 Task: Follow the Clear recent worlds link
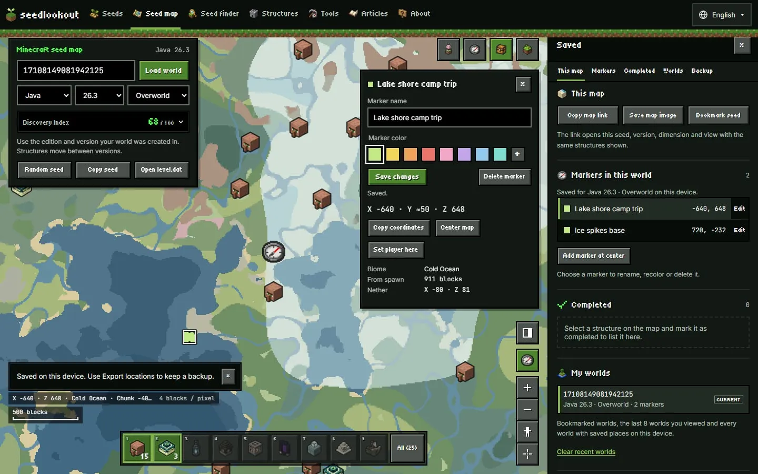(586, 452)
